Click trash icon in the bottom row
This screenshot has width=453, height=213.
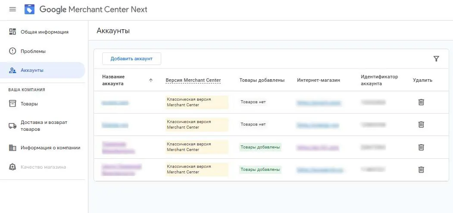click(421, 170)
